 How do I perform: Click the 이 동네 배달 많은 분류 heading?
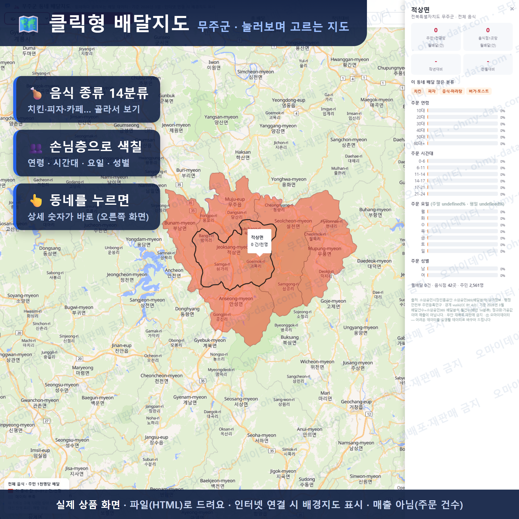433,82
